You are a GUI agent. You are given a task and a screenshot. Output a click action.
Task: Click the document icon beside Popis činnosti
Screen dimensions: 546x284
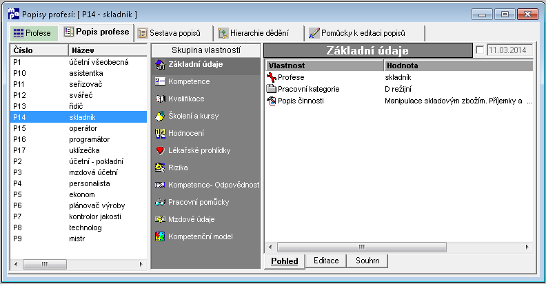coord(271,101)
